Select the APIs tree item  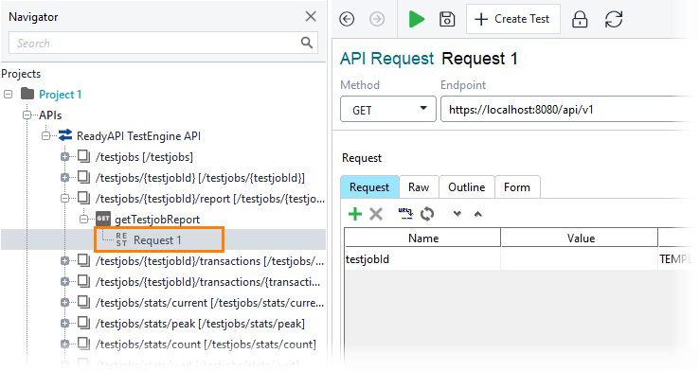click(50, 115)
